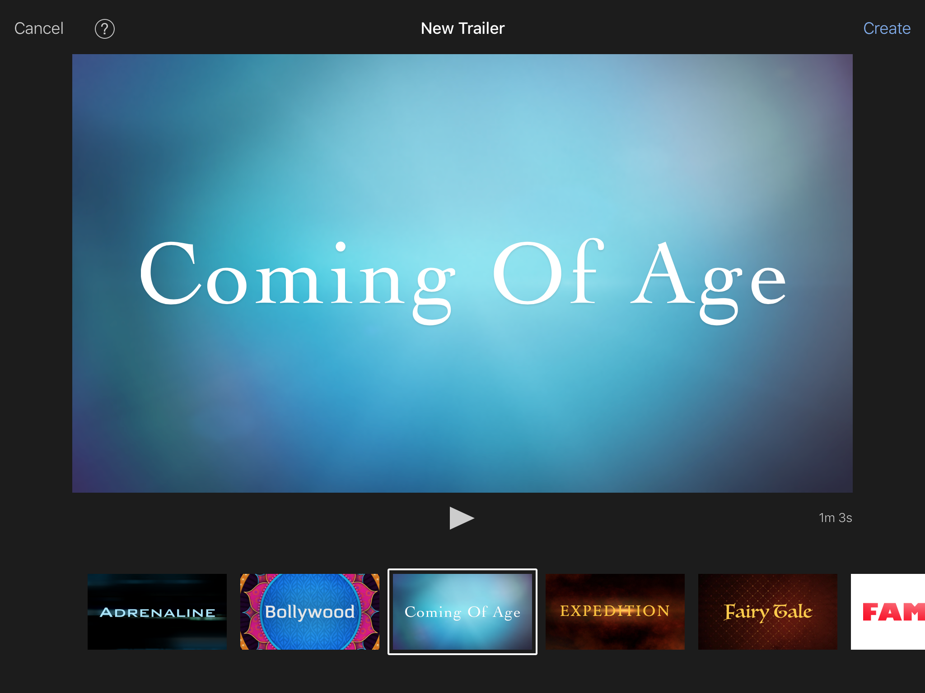This screenshot has height=693, width=925.
Task: Tap Cancel to dismiss New Trailer
Action: (x=39, y=28)
